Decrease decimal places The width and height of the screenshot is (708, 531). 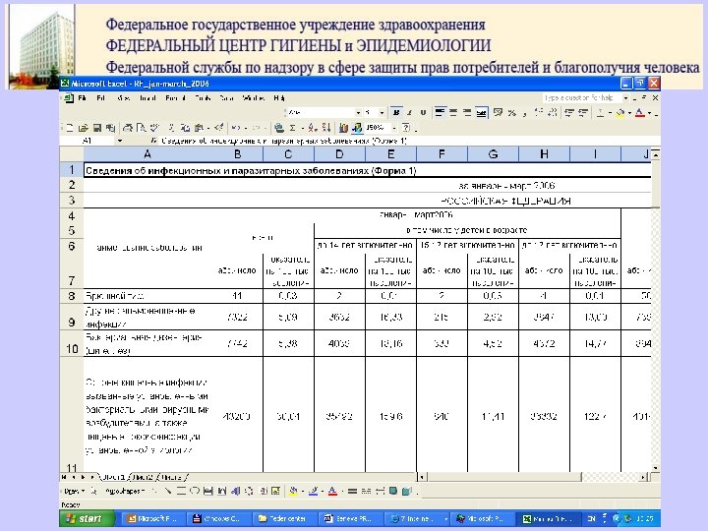pyautogui.click(x=553, y=112)
